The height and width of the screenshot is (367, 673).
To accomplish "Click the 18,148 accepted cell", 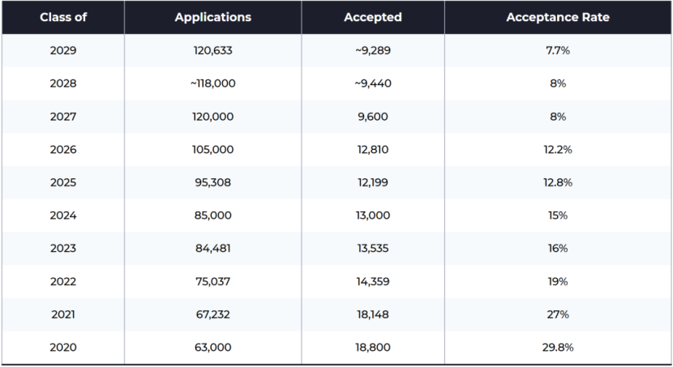I will tap(372, 314).
